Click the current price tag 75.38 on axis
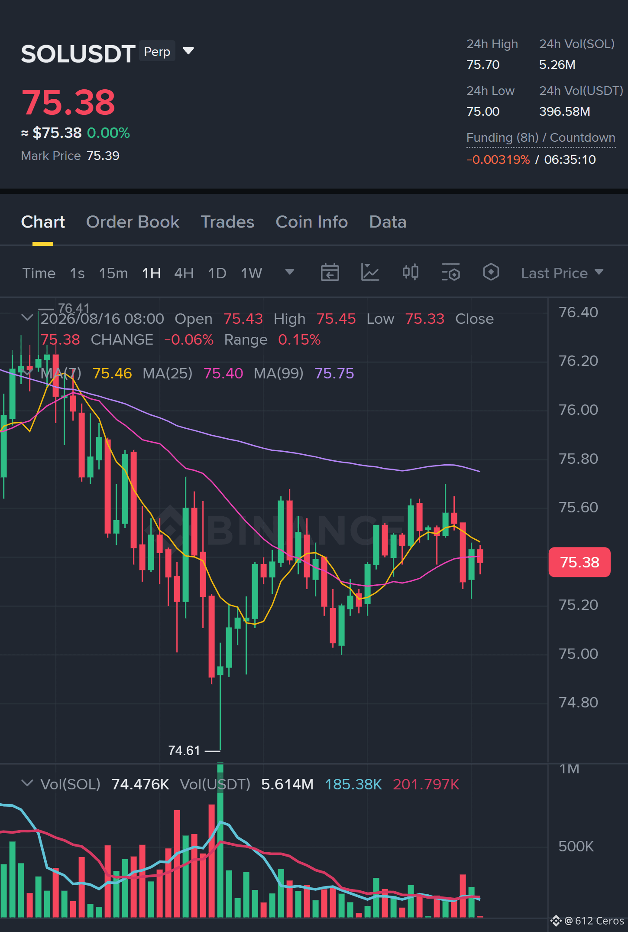 pos(579,562)
